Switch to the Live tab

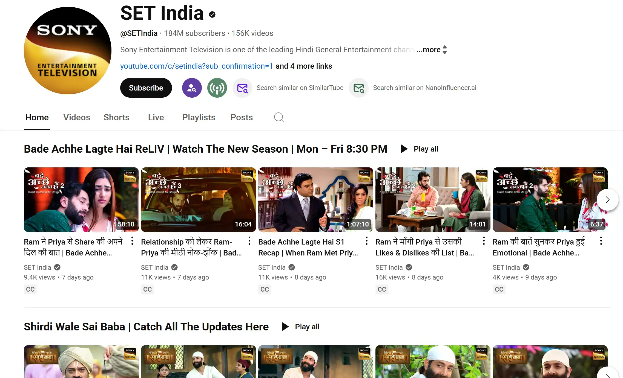156,118
